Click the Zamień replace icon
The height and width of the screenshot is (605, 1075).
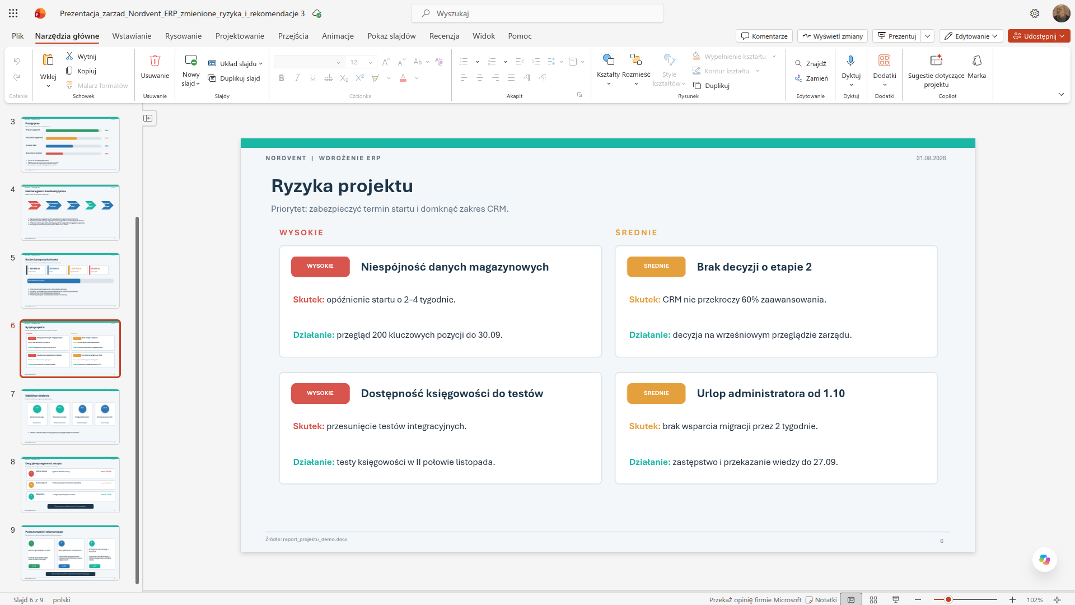click(x=798, y=78)
